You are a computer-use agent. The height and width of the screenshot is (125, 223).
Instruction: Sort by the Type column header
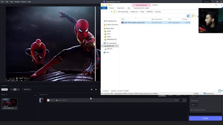tap(170, 19)
